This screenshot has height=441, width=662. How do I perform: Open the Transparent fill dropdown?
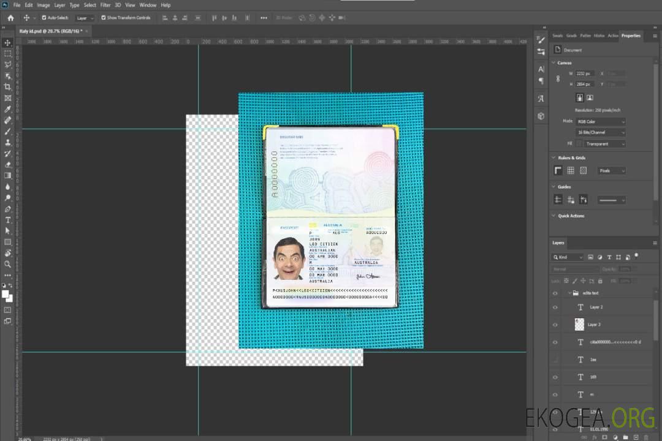[x=604, y=144]
